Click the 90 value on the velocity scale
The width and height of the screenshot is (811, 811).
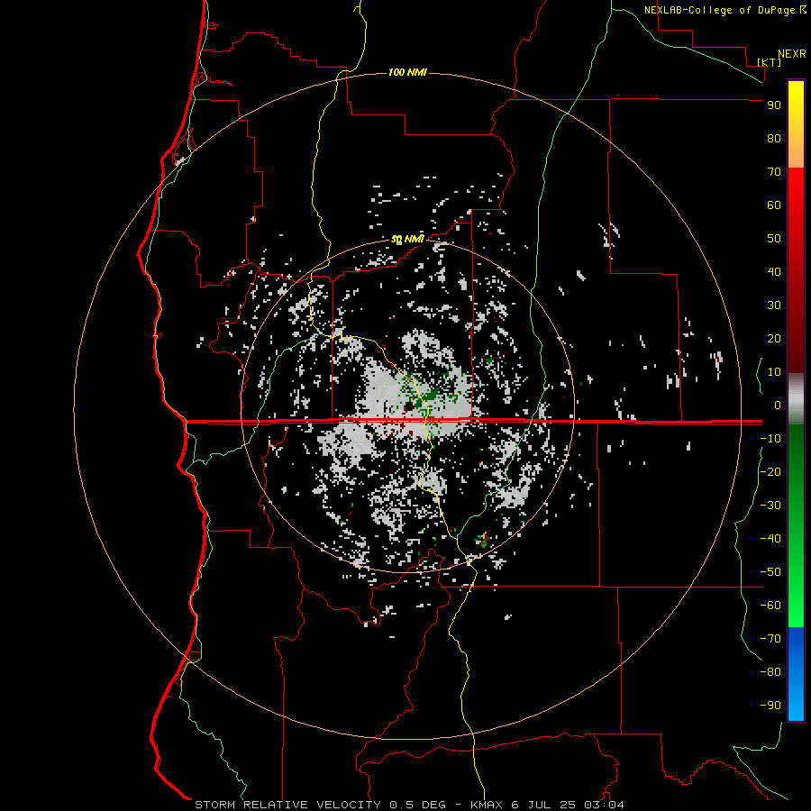click(774, 105)
